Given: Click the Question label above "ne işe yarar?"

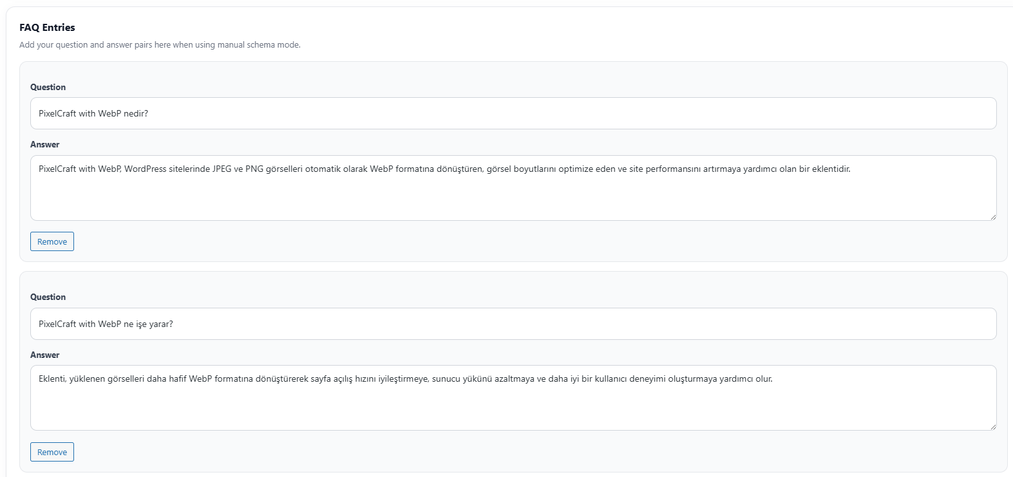Looking at the screenshot, I should (48, 297).
